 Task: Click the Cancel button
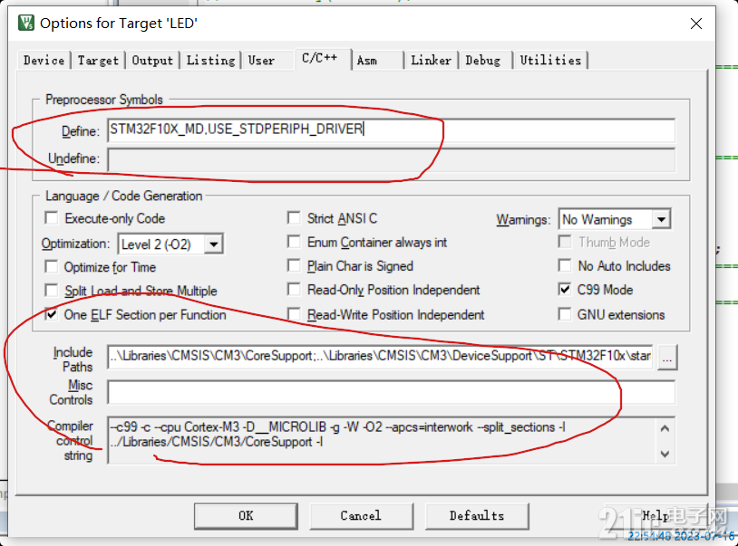[x=361, y=516]
